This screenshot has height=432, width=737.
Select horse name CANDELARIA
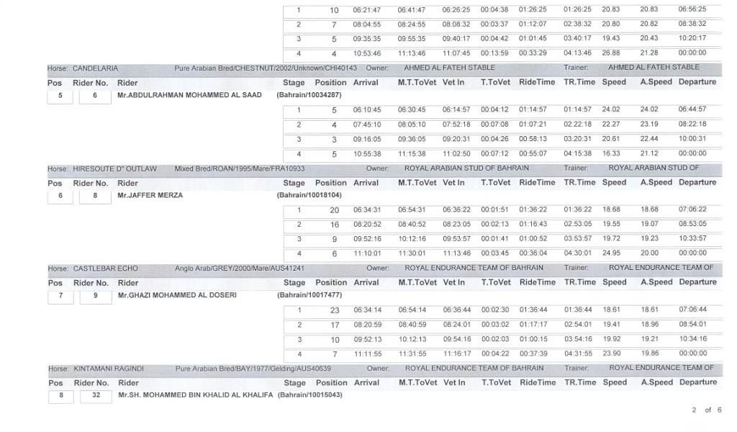point(95,68)
